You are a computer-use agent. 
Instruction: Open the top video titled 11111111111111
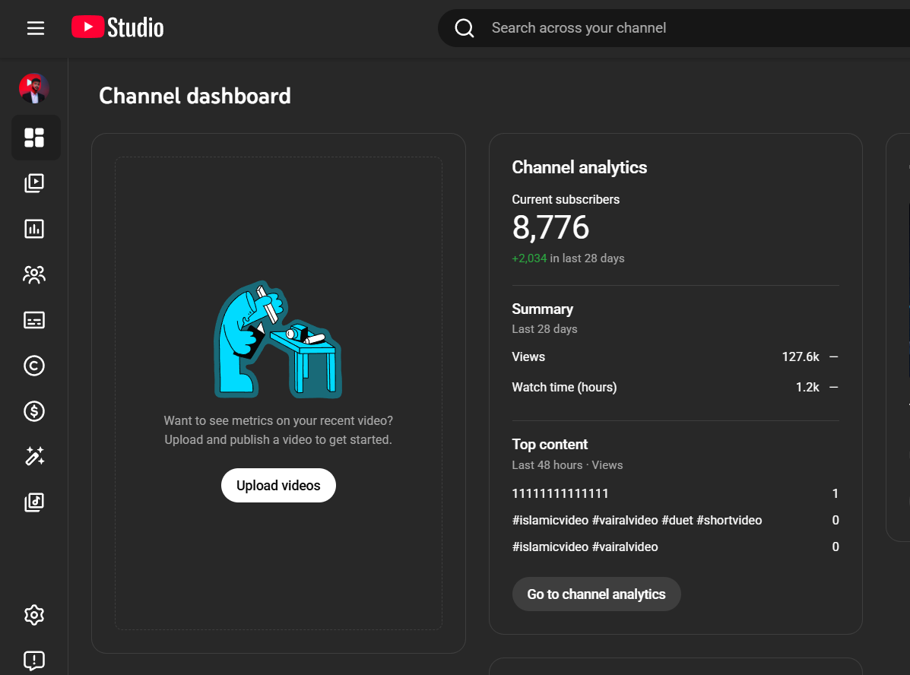coord(560,494)
